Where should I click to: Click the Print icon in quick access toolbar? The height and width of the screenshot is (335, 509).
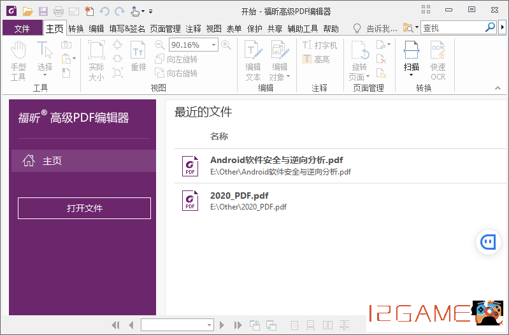[x=59, y=11]
